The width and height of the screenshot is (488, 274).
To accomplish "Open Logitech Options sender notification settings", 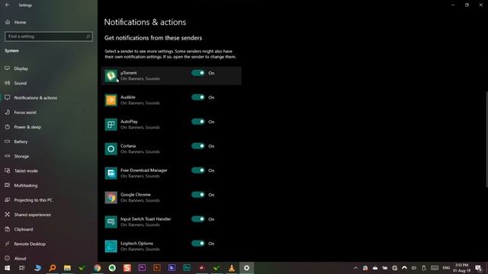I will tap(171, 247).
